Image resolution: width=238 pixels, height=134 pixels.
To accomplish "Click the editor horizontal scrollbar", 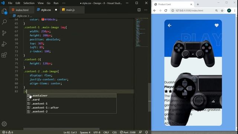I will click(x=61, y=129).
